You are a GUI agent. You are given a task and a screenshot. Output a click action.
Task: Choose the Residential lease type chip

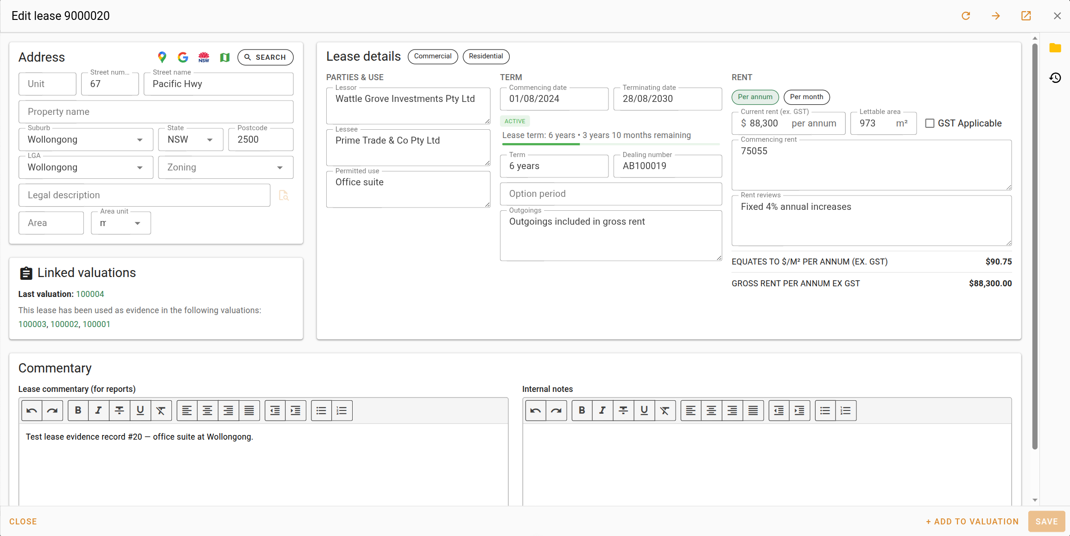(x=486, y=56)
